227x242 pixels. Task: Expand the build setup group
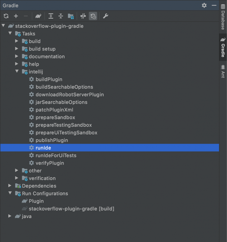[x=17, y=49]
